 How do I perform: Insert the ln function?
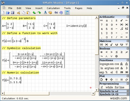102,68
